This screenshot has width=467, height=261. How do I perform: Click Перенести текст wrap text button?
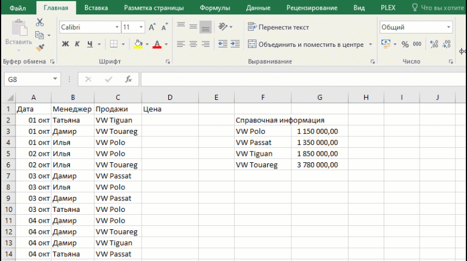point(278,27)
